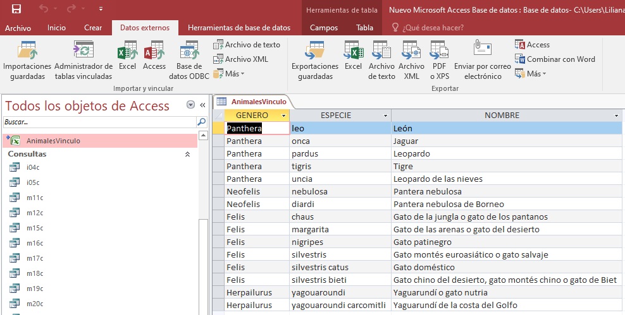Viewport: 625px width, 315px height.
Task: Switch to the Campos tab
Action: click(x=324, y=28)
